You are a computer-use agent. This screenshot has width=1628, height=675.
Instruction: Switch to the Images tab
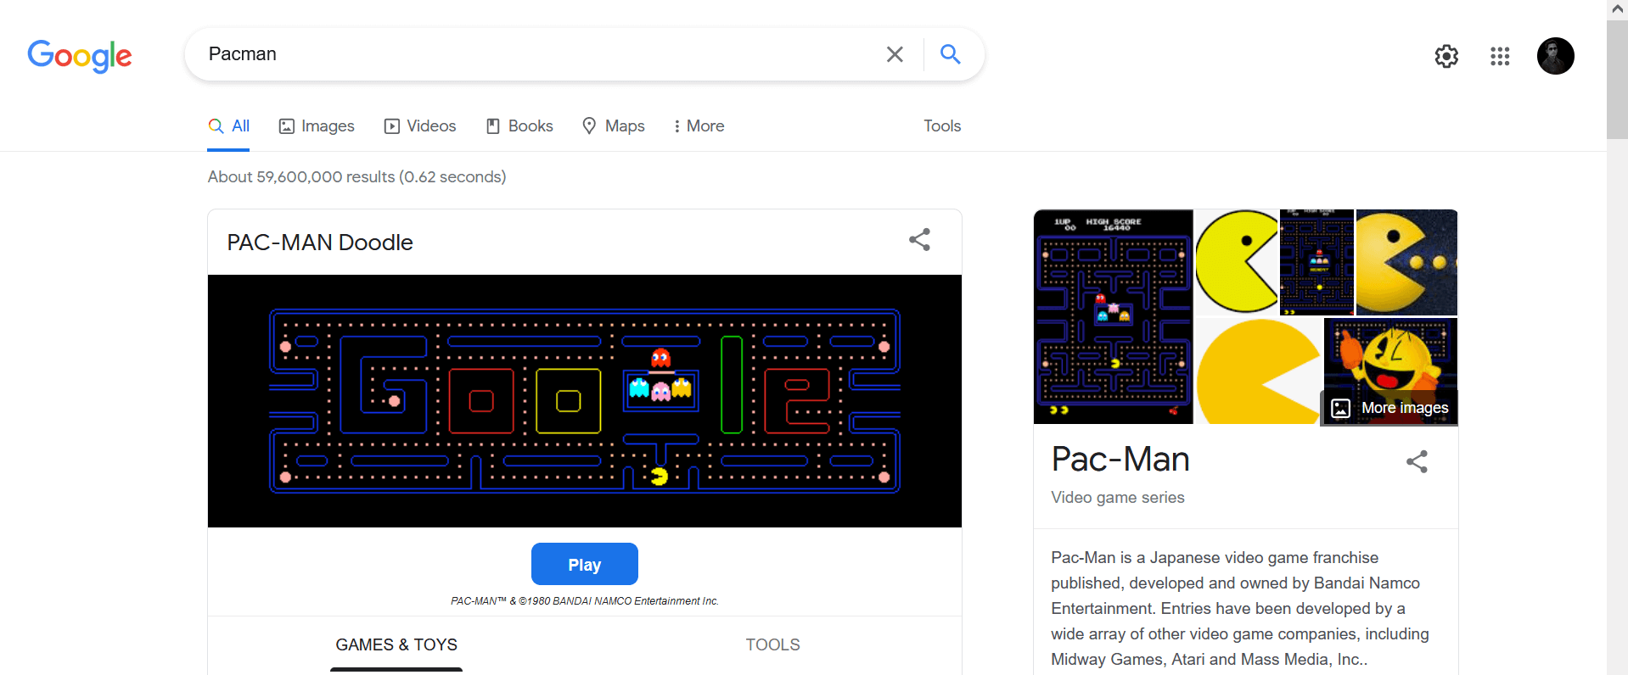(317, 126)
